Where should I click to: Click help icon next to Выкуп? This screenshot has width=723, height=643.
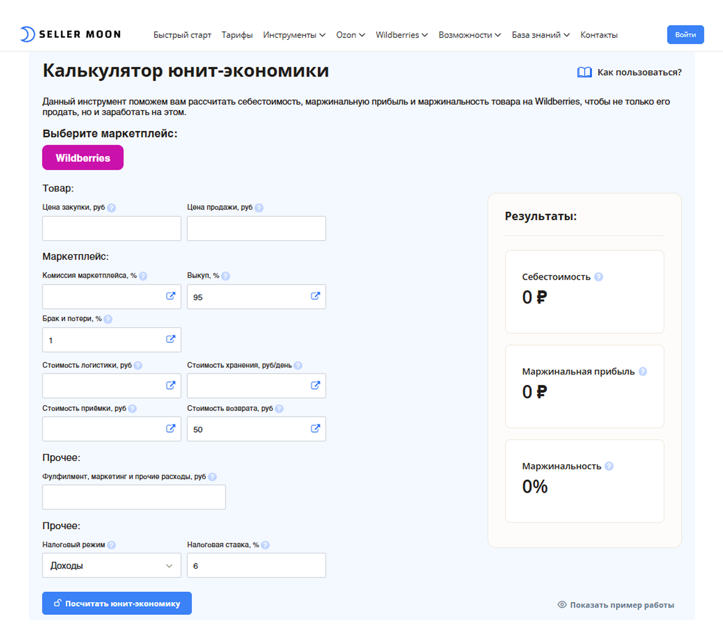(225, 276)
